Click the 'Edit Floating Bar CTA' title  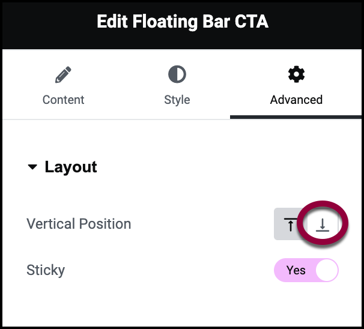(x=183, y=22)
